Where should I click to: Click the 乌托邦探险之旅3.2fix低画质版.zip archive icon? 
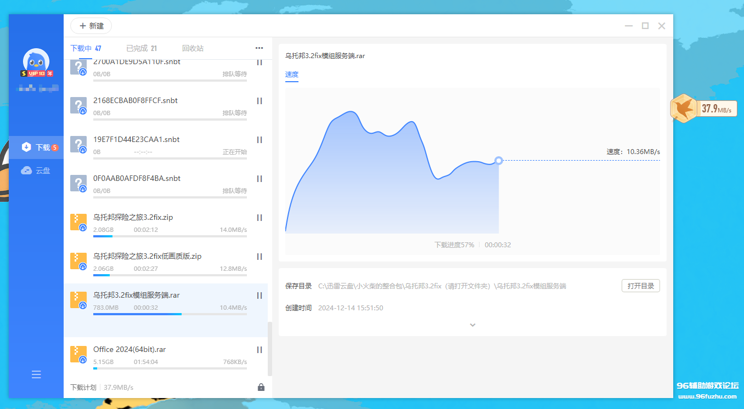point(78,262)
